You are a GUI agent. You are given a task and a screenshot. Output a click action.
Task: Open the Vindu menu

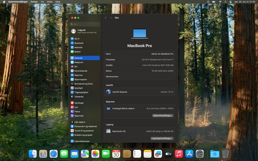[x=50, y=2]
